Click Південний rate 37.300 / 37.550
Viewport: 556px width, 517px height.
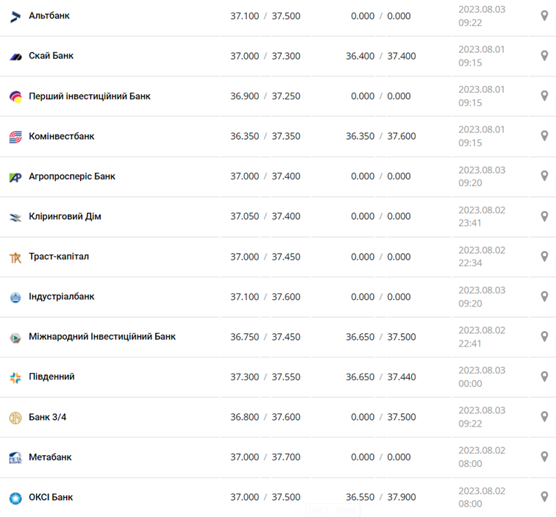pyautogui.click(x=265, y=377)
